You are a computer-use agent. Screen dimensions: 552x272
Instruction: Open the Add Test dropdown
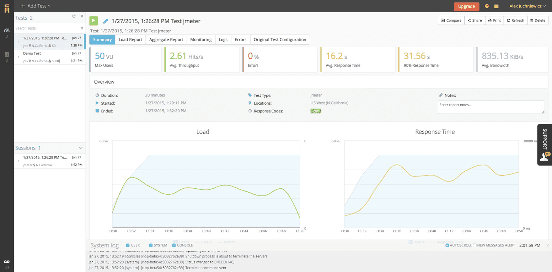35,6
